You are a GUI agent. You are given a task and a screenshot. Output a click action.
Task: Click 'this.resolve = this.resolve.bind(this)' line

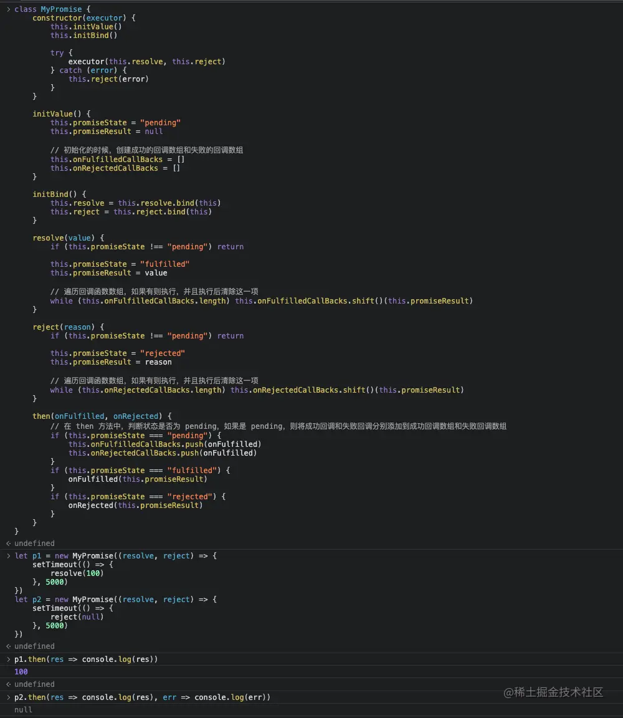(135, 203)
